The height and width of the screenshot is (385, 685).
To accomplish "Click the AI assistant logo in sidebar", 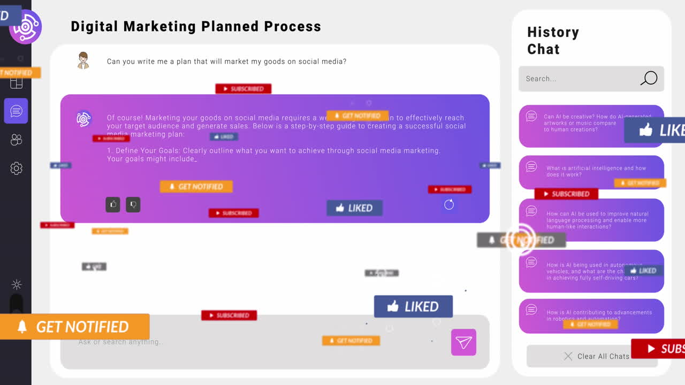I will pos(25,26).
